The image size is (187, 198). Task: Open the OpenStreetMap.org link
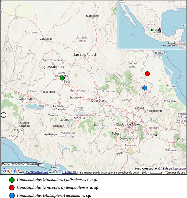tap(36, 172)
